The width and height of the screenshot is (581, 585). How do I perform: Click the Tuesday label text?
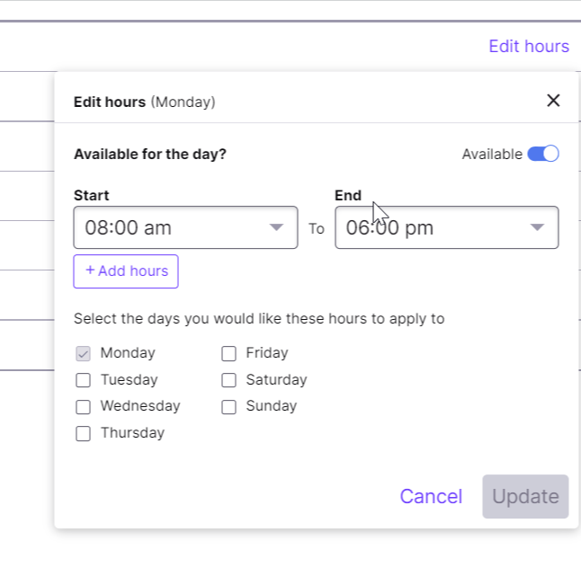(x=129, y=380)
